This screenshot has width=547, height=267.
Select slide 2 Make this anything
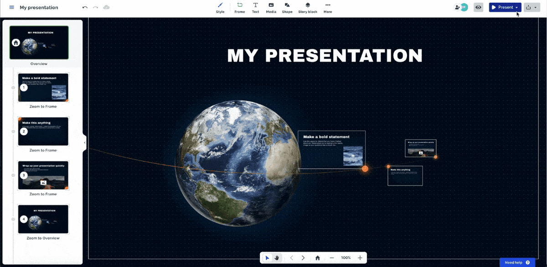coord(43,131)
